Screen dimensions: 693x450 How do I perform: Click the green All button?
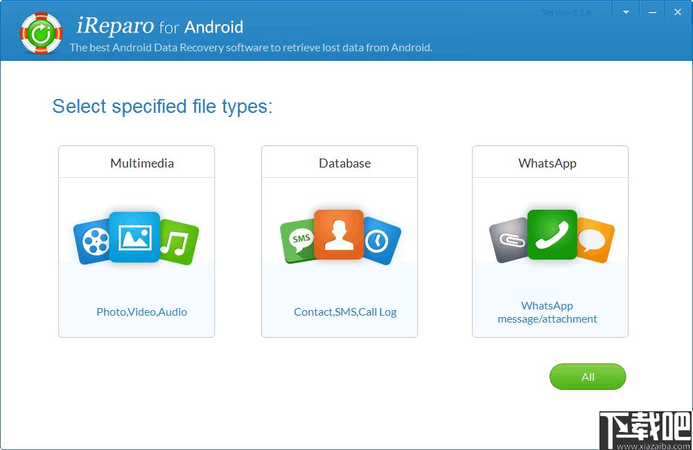[588, 377]
